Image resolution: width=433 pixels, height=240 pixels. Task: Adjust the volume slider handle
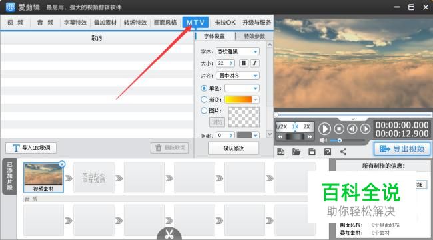pos(340,140)
